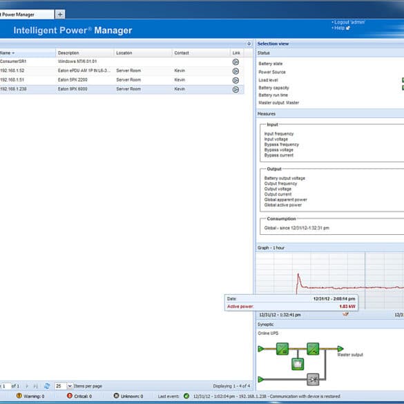Click the bypass input arrow in synoptic
Image resolution: width=404 pixels, height=404 pixels.
point(261,379)
